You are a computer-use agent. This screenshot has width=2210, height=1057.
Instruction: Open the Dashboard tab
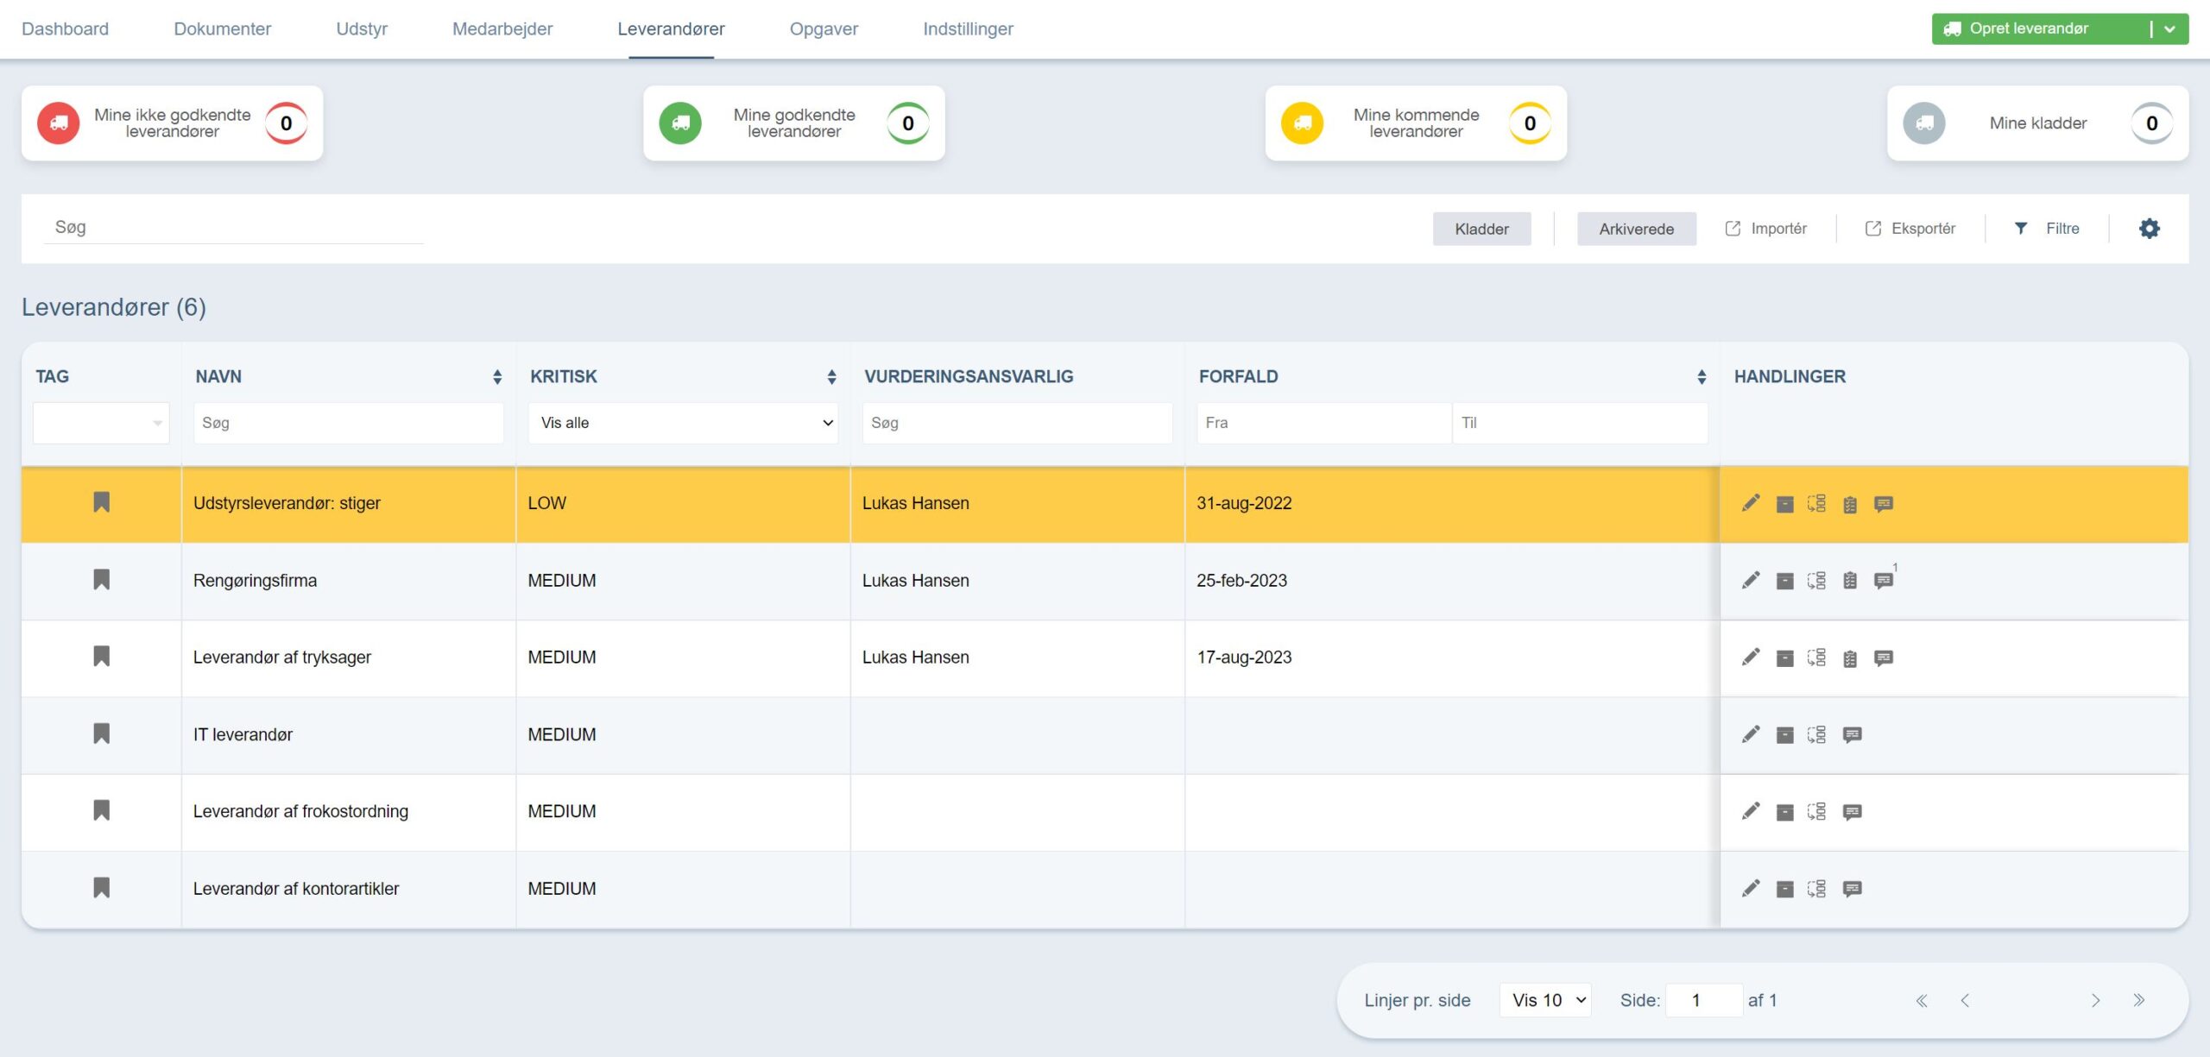(x=65, y=29)
